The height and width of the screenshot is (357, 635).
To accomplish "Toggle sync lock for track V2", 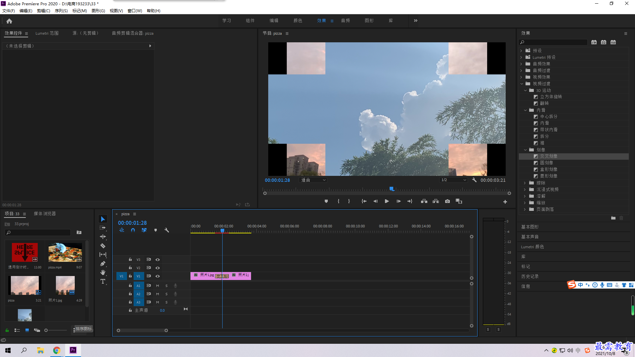I will [149, 268].
